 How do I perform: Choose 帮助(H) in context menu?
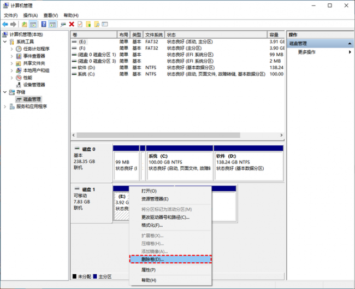pyautogui.click(x=170, y=280)
